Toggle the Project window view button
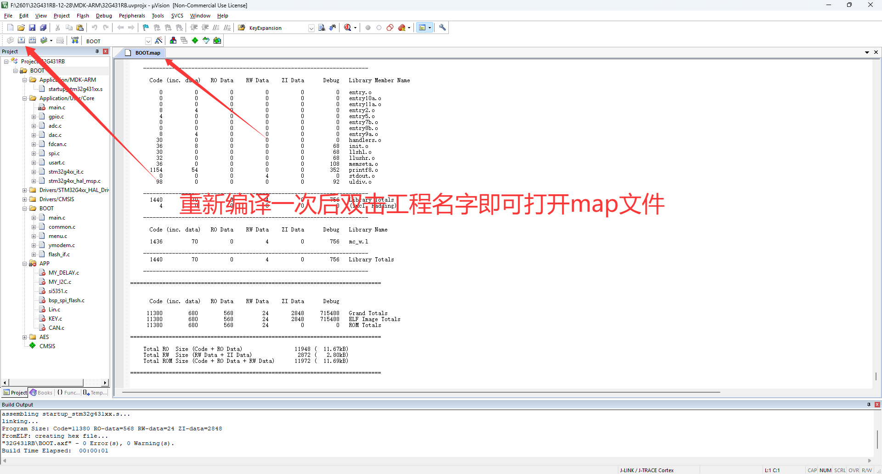Image resolution: width=882 pixels, height=474 pixels. (x=422, y=28)
